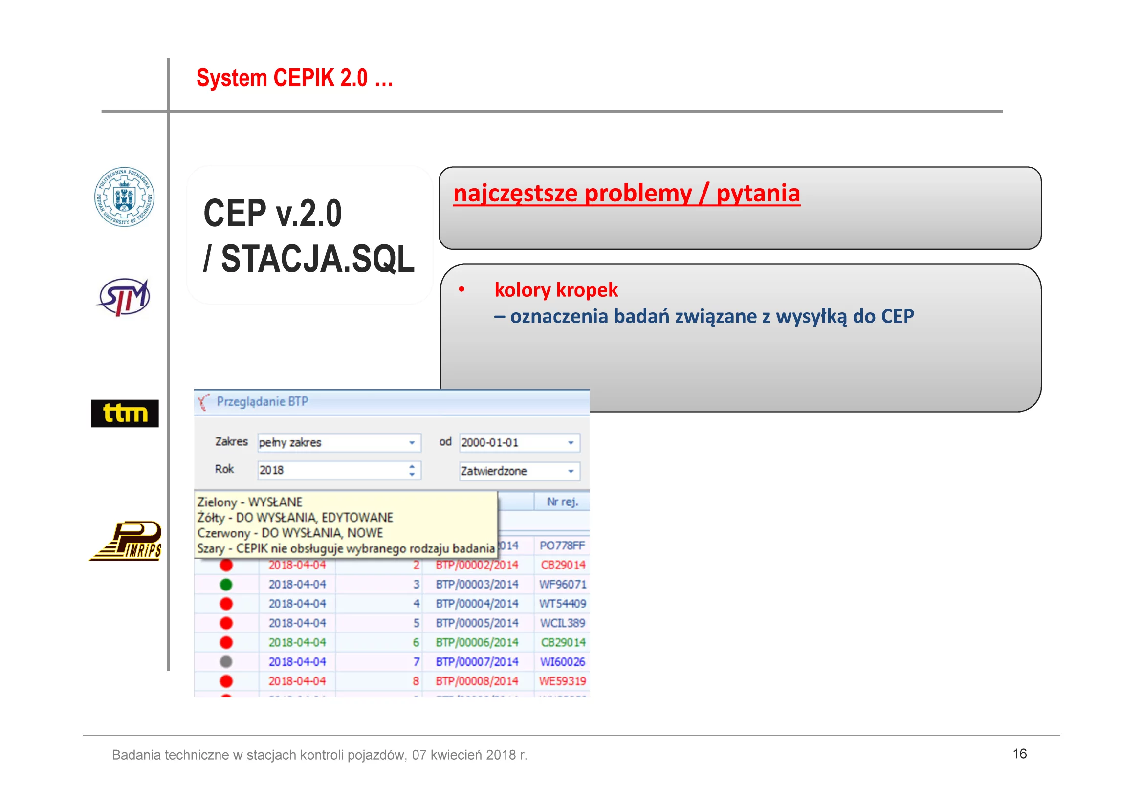Click red status dot of BTP/00004/2014
This screenshot has height=808, width=1143.
tap(226, 604)
